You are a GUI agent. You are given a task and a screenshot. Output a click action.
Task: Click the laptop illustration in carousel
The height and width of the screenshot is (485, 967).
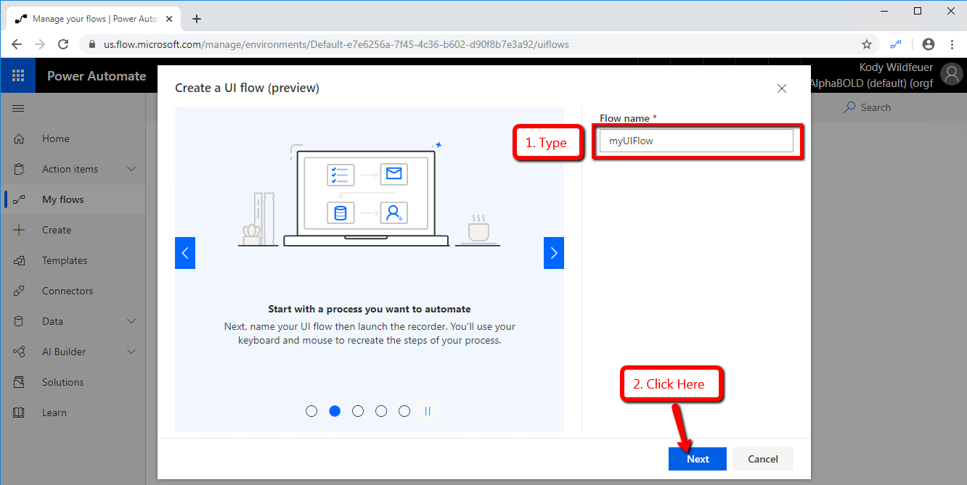[366, 197]
